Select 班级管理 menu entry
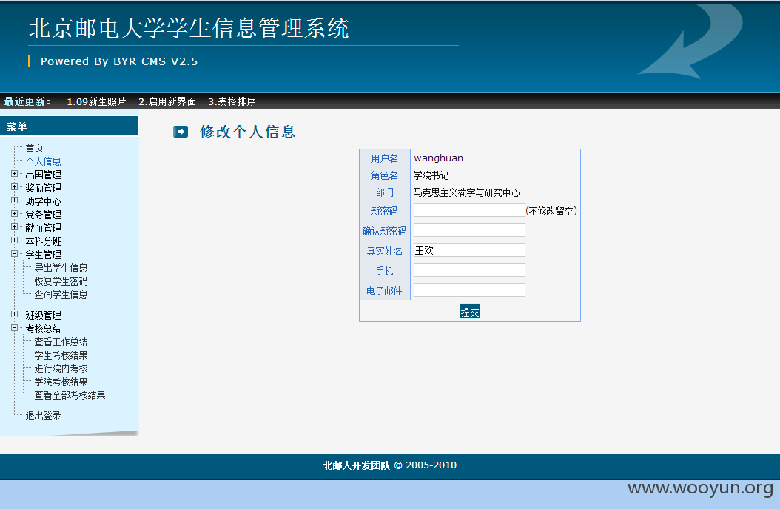 43,315
